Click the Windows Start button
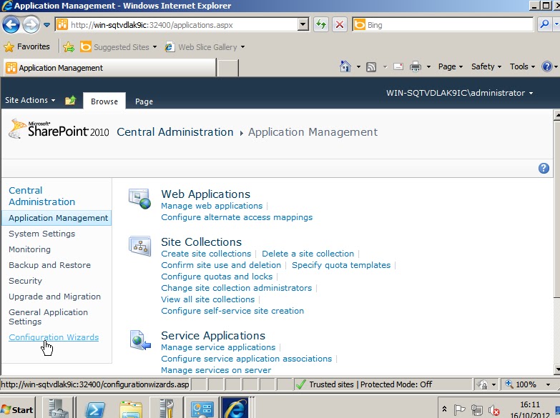Viewport: 560px width, 418px height. (17, 410)
